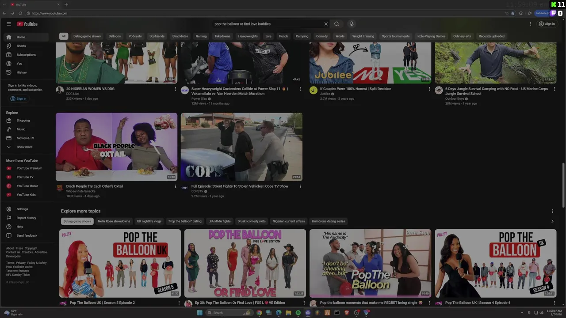Open the top-right three-dot settings menu
This screenshot has height=318, width=566.
click(530, 24)
